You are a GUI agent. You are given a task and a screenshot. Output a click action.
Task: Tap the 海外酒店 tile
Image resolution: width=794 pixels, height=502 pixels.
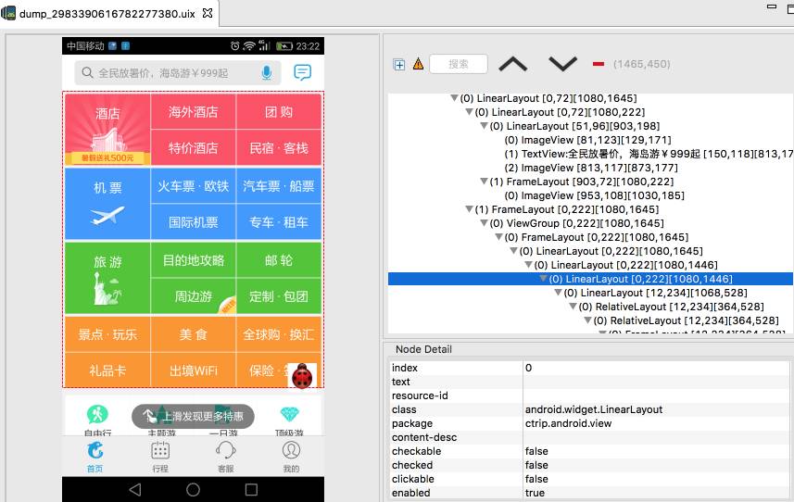(x=194, y=111)
